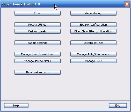The image size is (131, 112).
Task: Close the window with the red X
Action: [127, 4]
